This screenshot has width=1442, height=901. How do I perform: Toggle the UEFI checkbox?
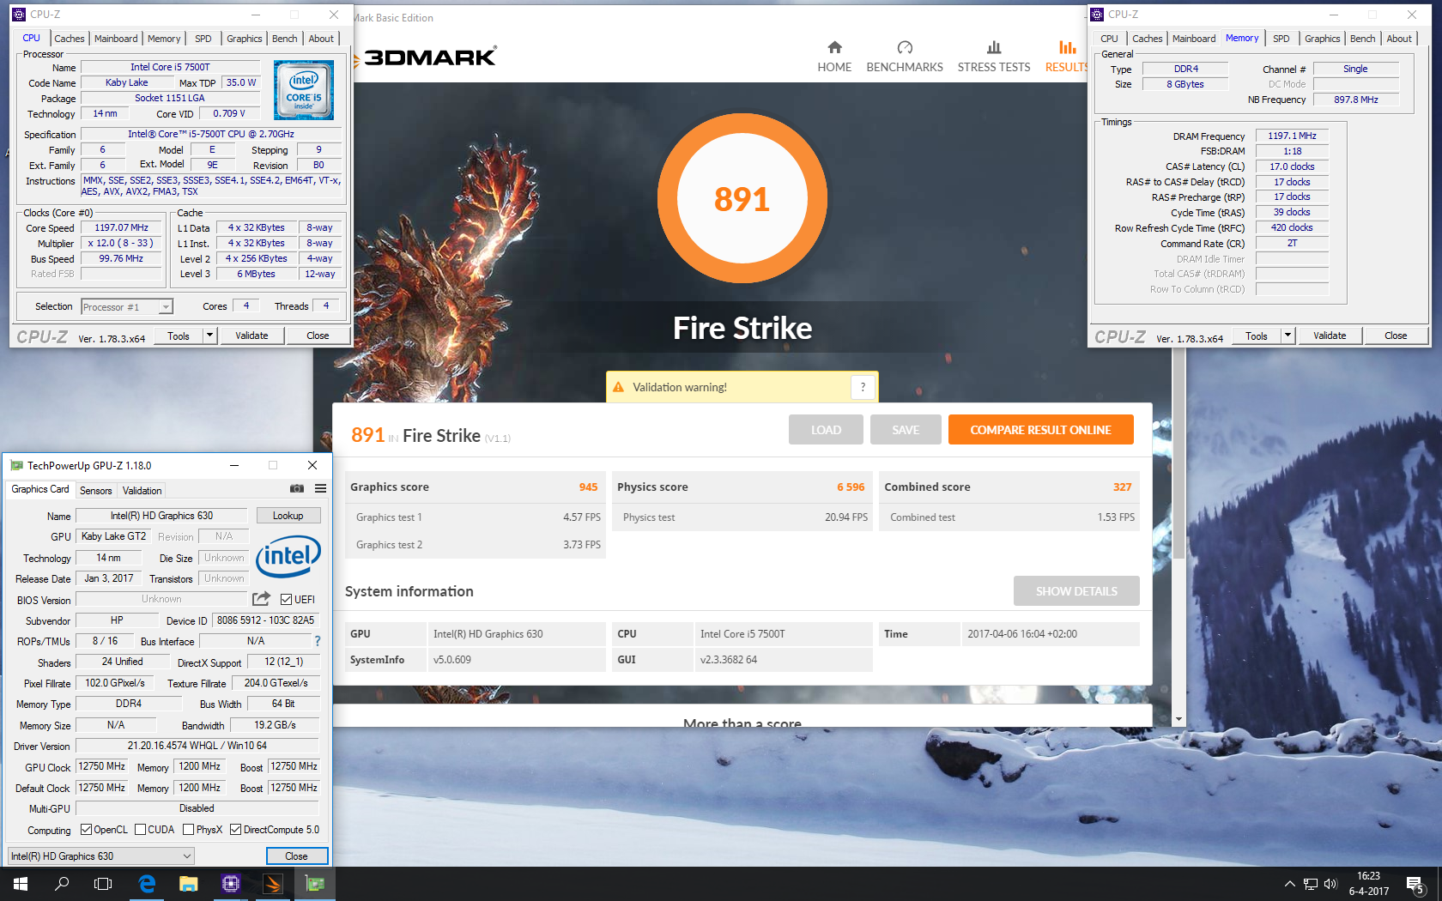click(287, 600)
